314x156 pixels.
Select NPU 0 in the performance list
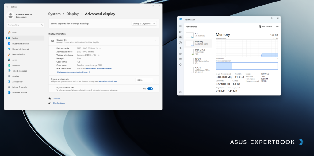pos(198,61)
